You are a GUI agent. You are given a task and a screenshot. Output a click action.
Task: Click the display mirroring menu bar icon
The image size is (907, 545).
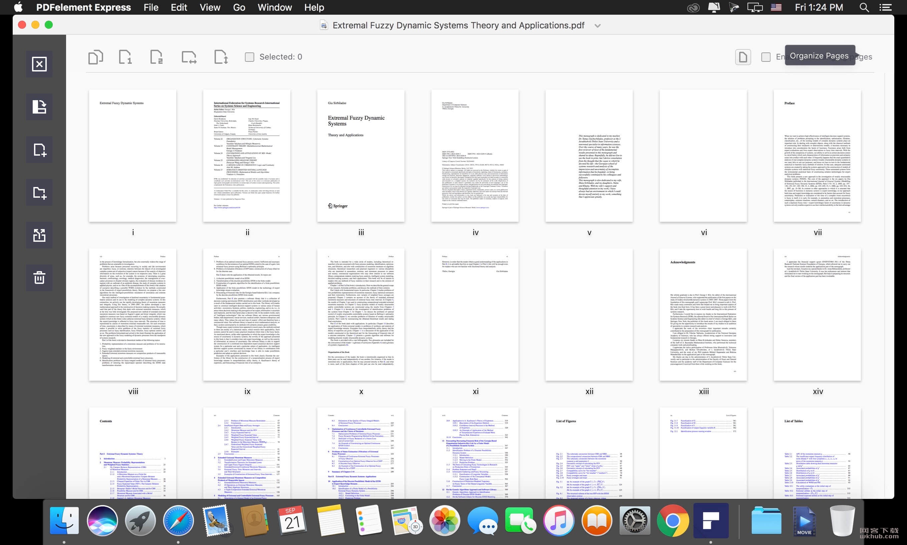[x=755, y=7]
